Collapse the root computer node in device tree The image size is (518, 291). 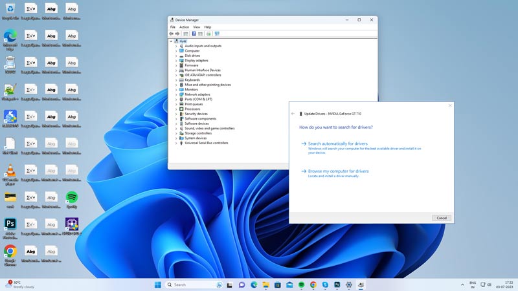point(171,41)
